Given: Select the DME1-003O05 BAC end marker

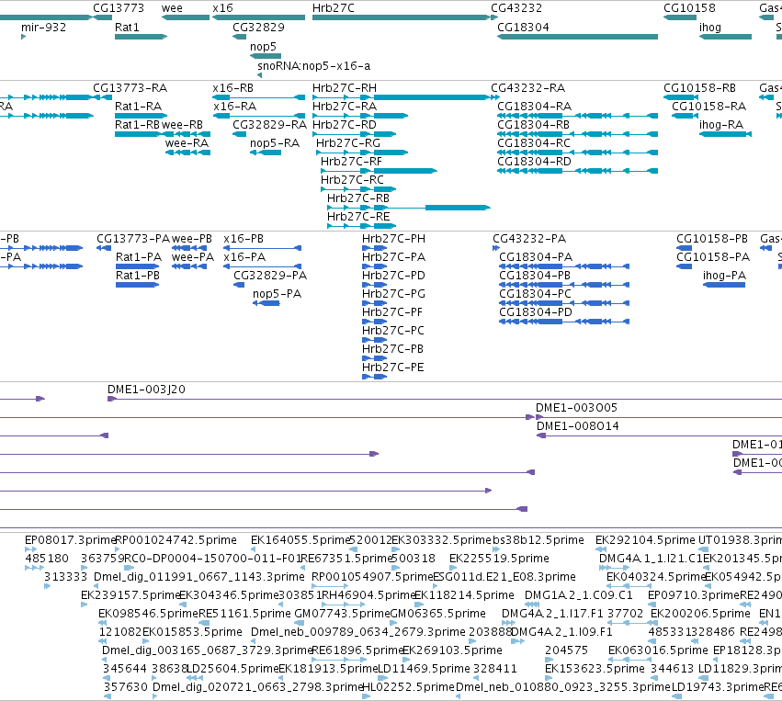Looking at the screenshot, I should tap(539, 417).
